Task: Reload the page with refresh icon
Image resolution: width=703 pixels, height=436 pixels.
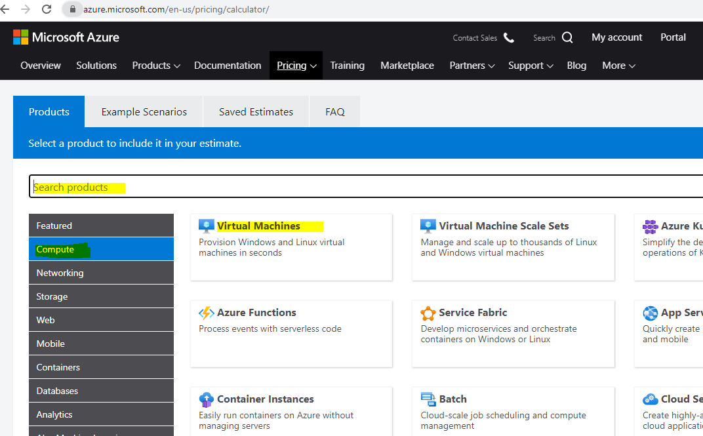Action: pyautogui.click(x=47, y=9)
